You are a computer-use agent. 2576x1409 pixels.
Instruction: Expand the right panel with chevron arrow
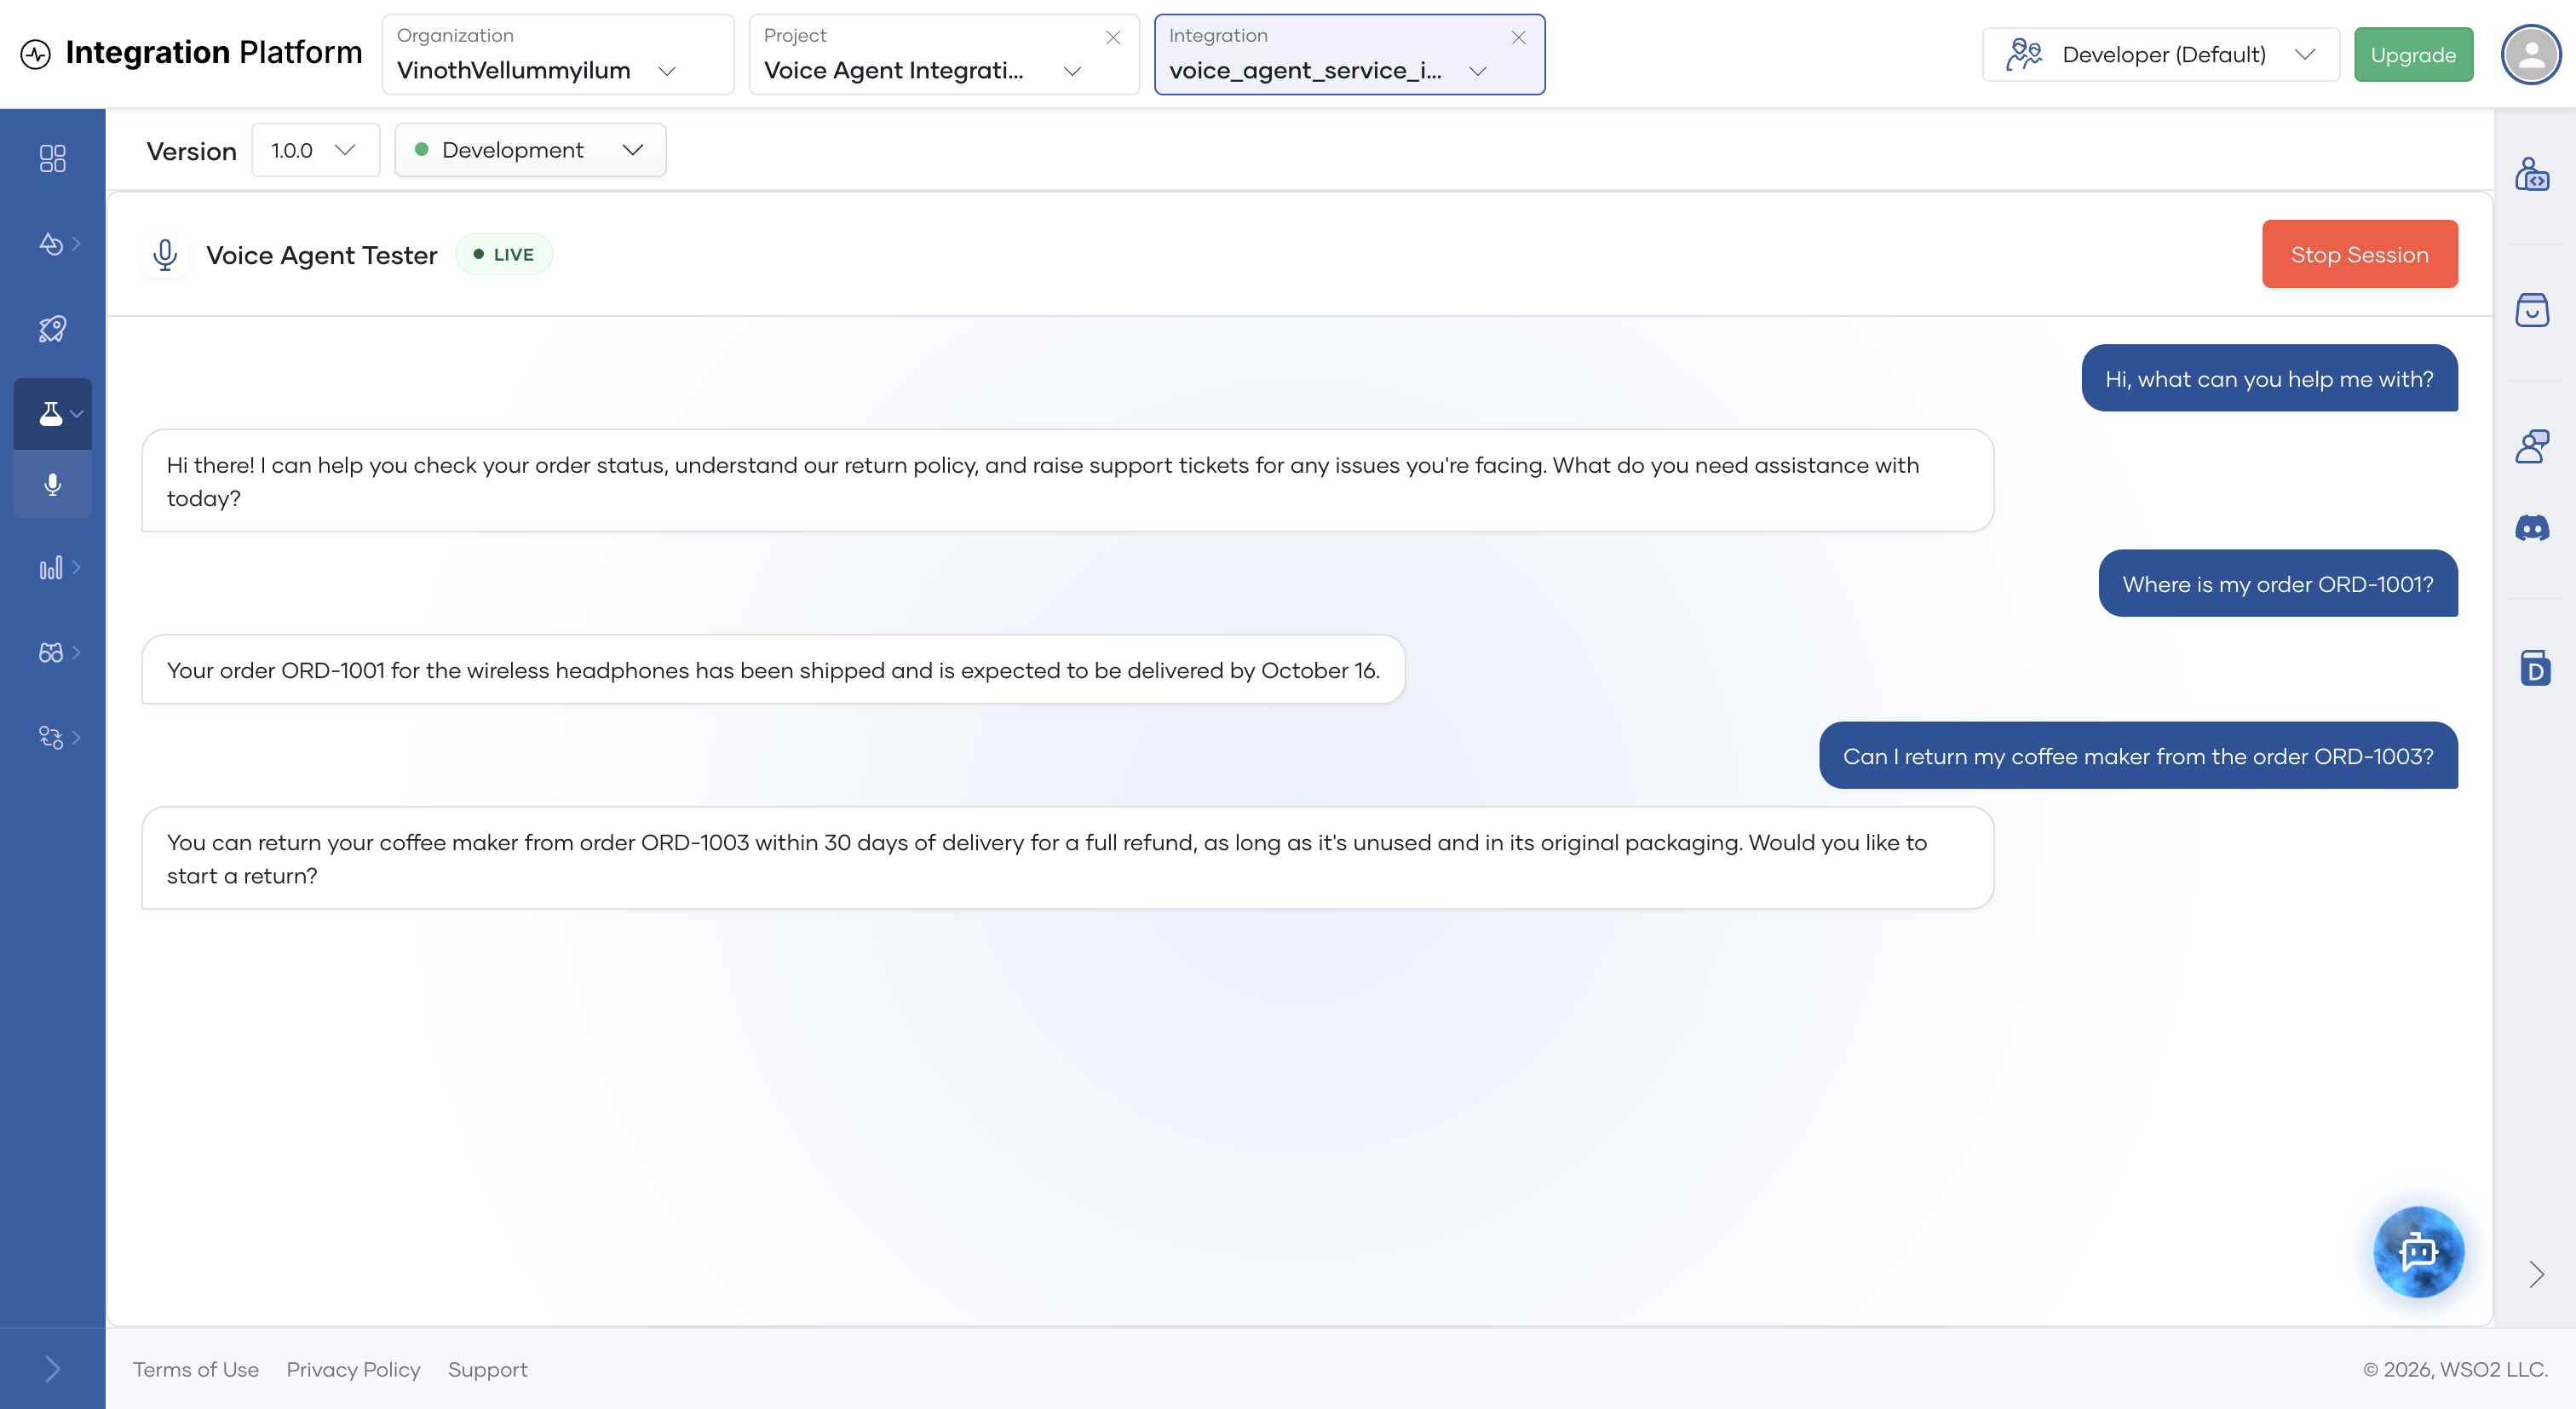[2536, 1274]
